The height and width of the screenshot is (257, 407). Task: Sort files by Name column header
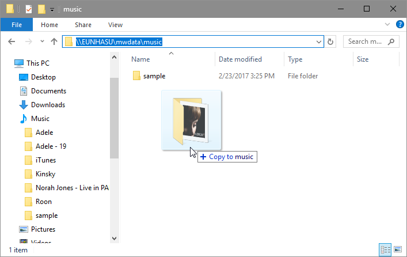coord(141,59)
